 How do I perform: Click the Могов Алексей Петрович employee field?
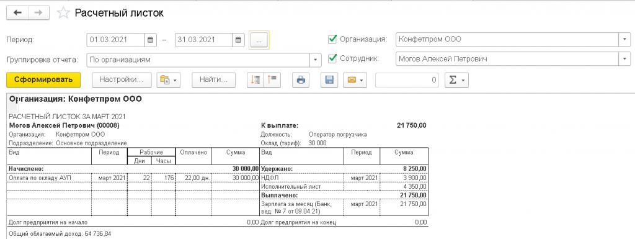[507, 59]
